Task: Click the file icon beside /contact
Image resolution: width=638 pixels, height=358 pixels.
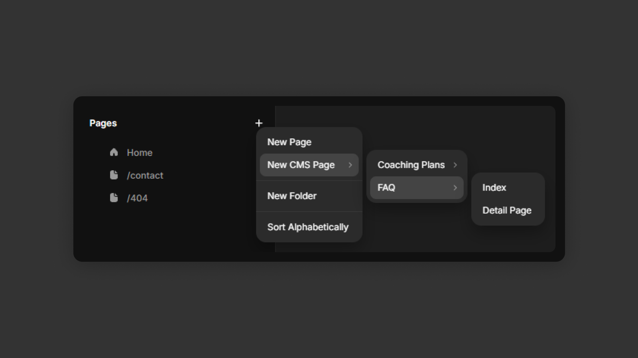Action: (x=114, y=175)
